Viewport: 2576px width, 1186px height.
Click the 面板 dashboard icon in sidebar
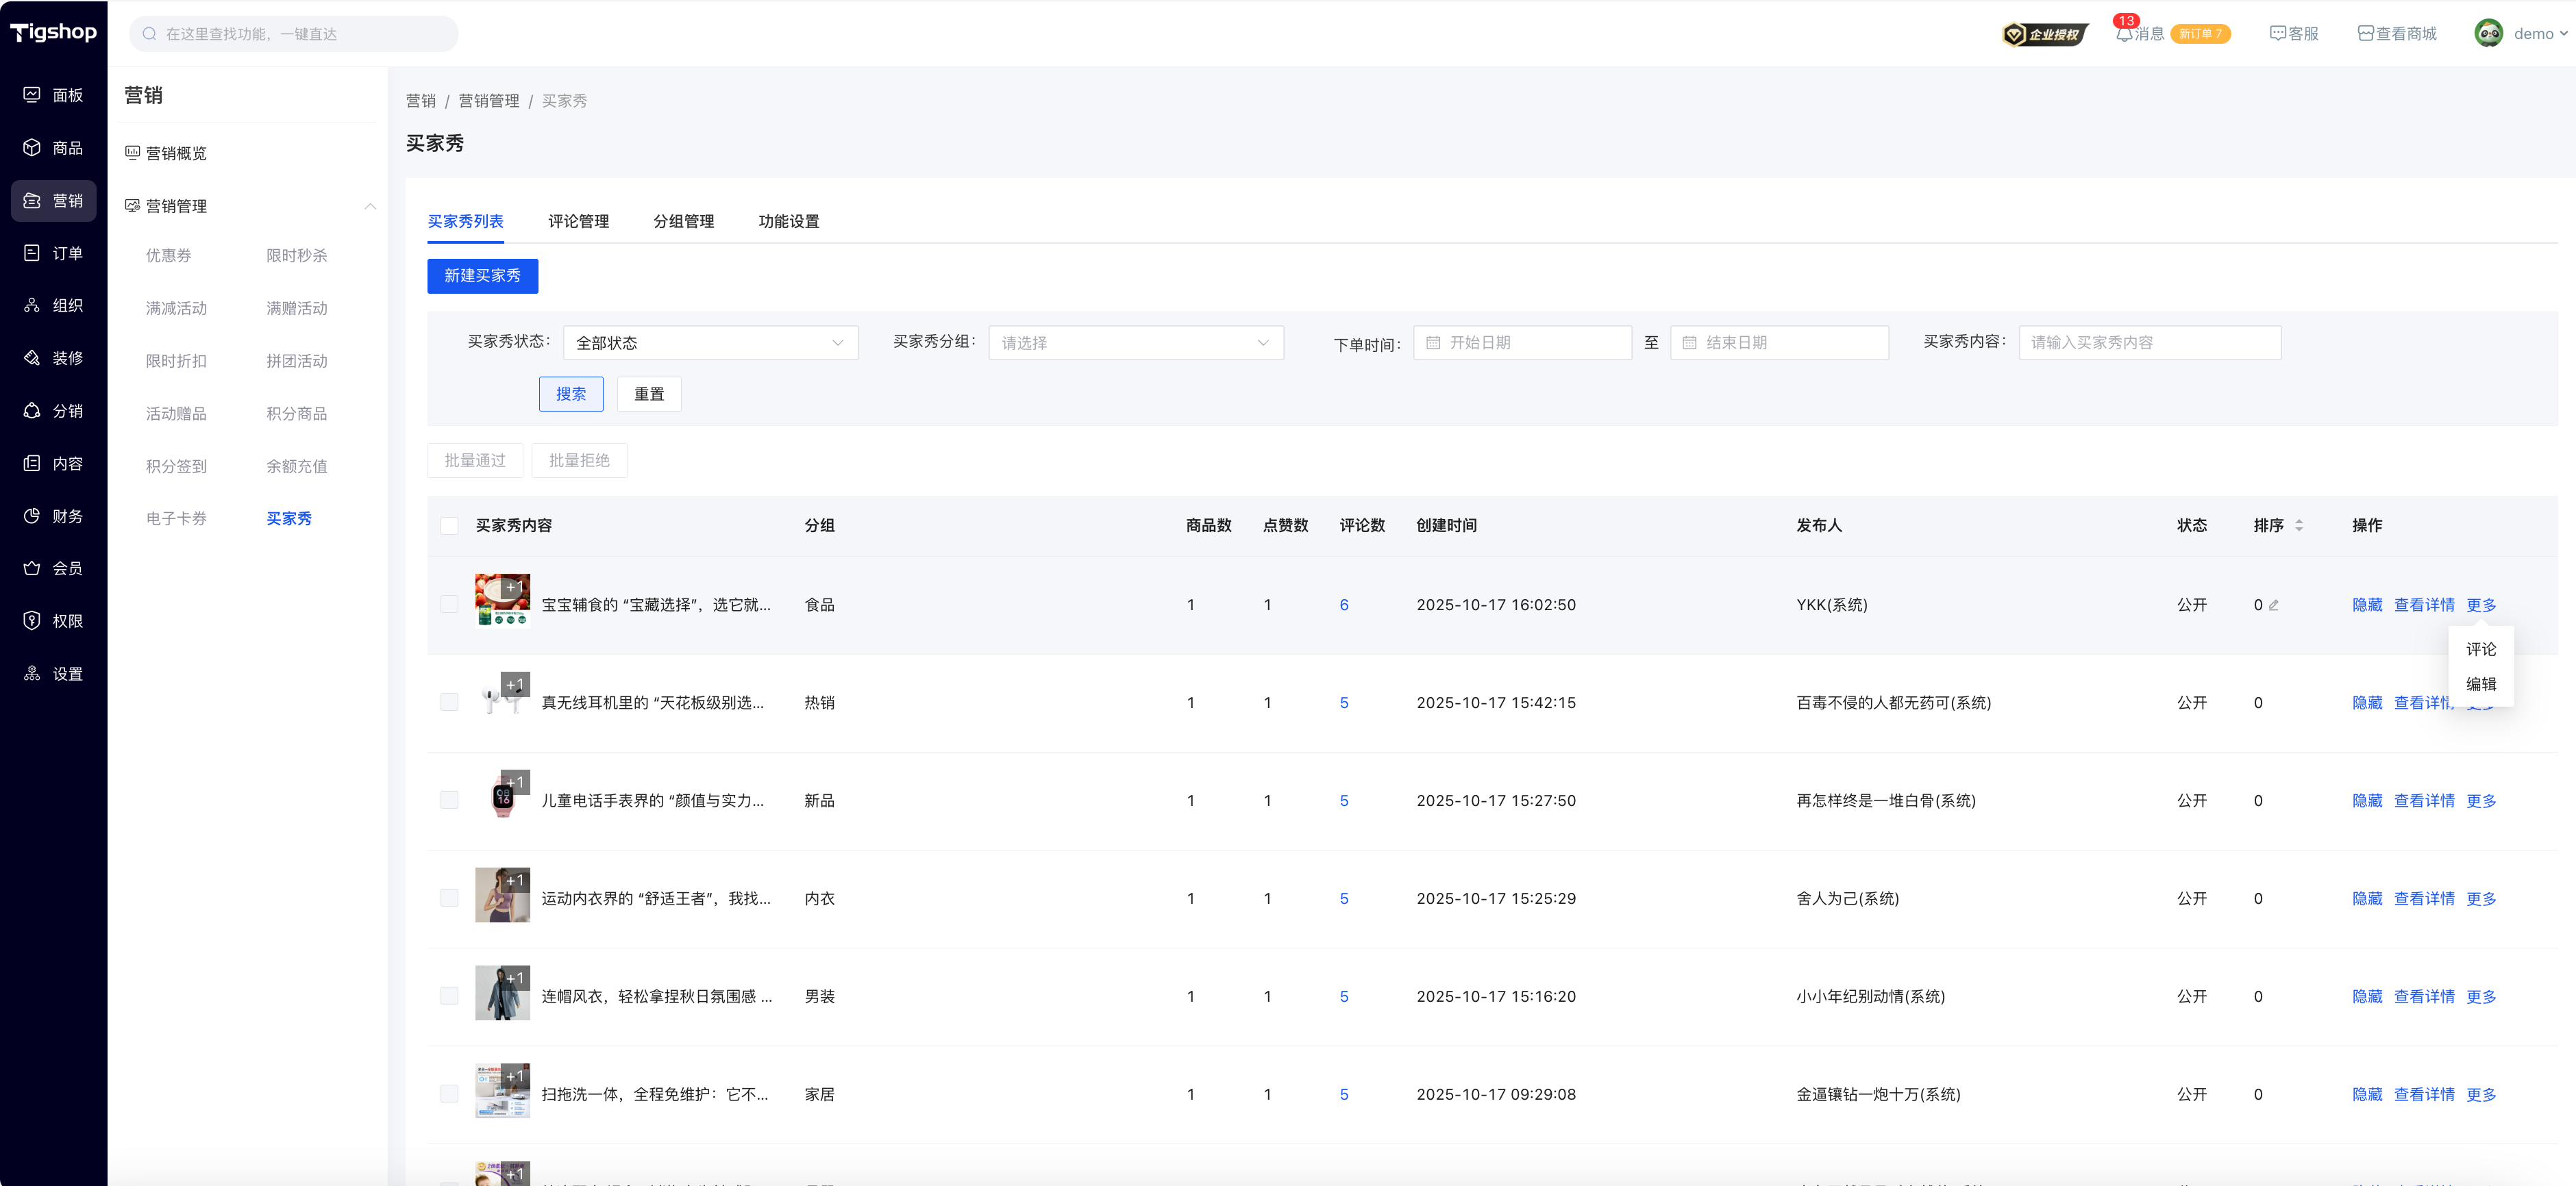32,95
